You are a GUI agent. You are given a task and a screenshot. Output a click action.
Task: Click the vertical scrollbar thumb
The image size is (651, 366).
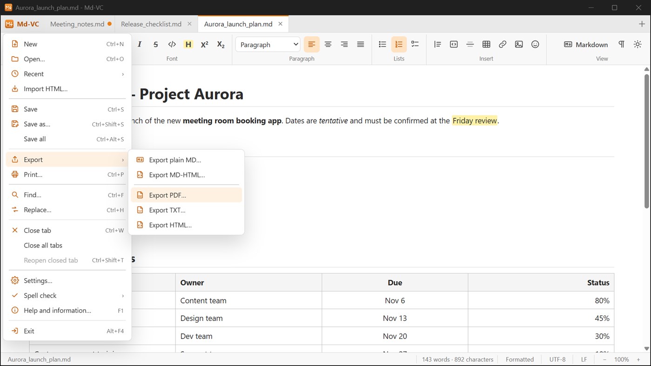pyautogui.click(x=646, y=140)
